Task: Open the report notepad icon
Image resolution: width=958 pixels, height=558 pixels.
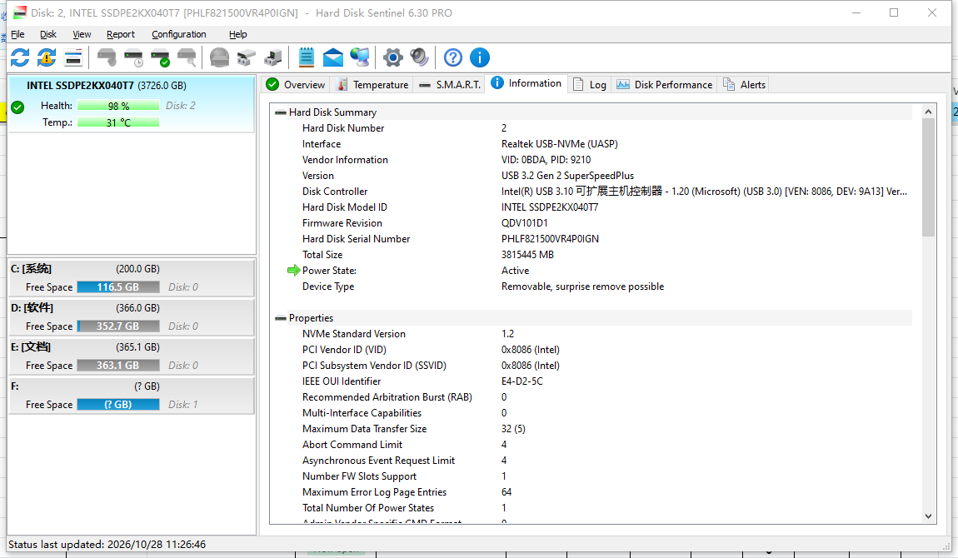Action: 306,58
